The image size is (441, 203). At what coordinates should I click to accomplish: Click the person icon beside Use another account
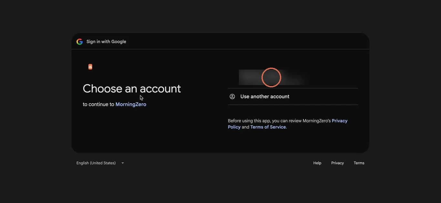coord(232,96)
